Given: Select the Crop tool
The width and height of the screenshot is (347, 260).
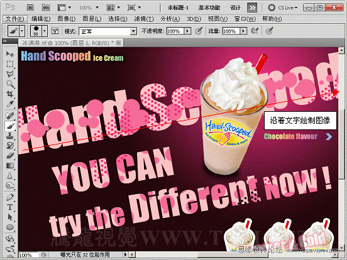Looking at the screenshot, I should [9, 94].
